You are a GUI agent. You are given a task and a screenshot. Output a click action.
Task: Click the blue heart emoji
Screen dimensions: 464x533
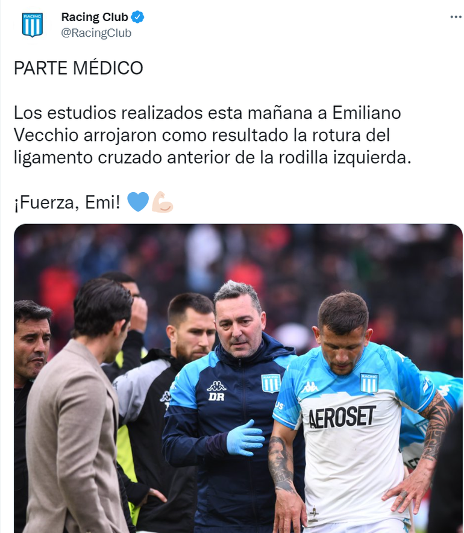pyautogui.click(x=138, y=202)
